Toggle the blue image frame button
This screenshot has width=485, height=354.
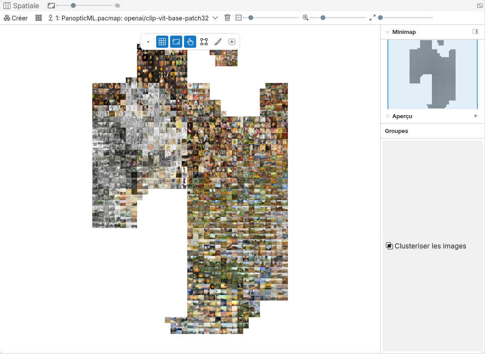tap(176, 42)
